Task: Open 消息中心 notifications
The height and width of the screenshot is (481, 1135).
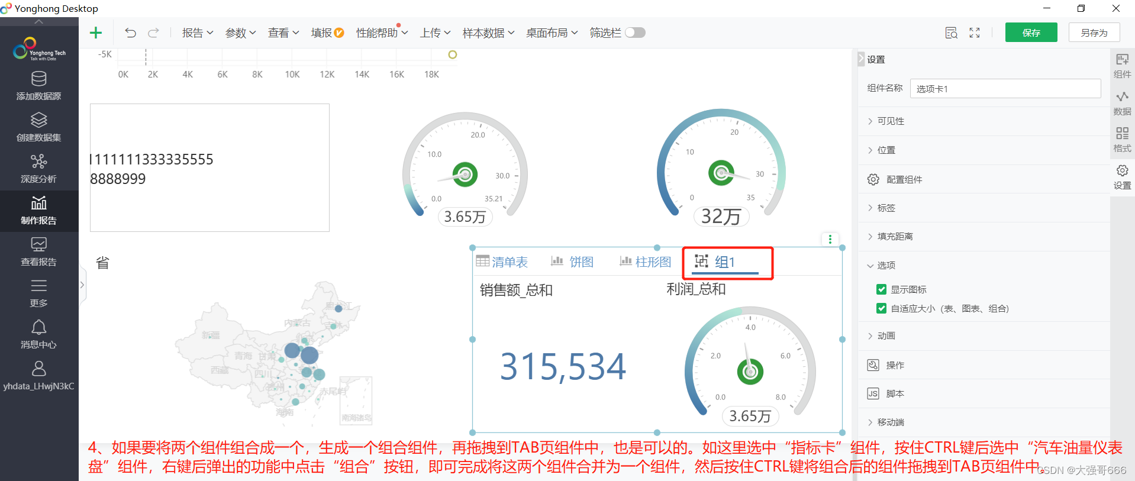Action: click(x=39, y=335)
